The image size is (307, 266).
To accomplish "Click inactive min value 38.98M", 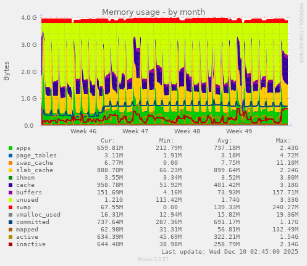I will (x=170, y=244).
